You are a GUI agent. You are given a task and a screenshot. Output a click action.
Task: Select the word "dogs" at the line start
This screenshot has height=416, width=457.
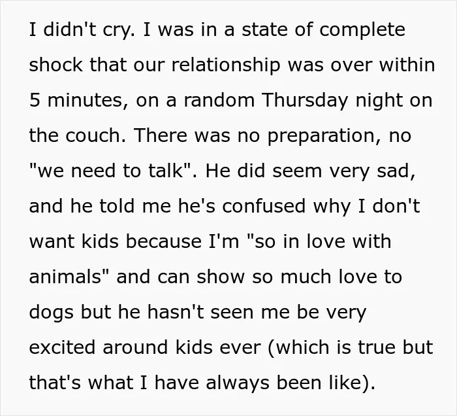[52, 313]
